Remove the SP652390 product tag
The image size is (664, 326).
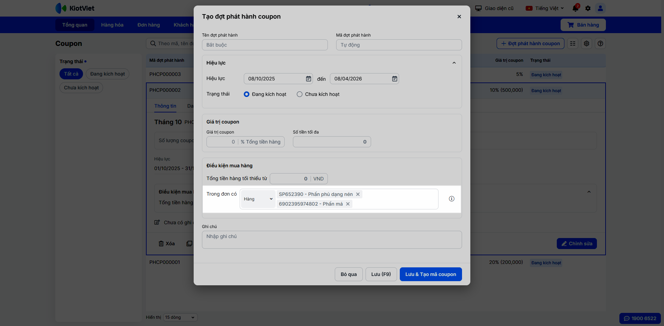click(358, 194)
